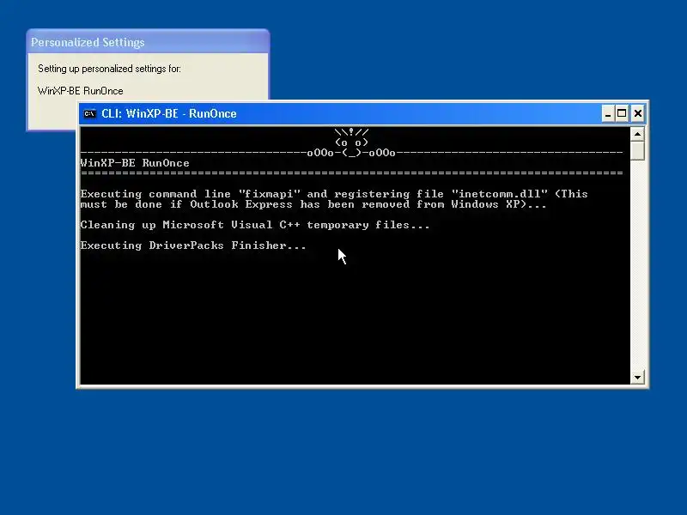Click the 'Executing DriverPacks Finisher...' line
This screenshot has height=515, width=687.
193,245
